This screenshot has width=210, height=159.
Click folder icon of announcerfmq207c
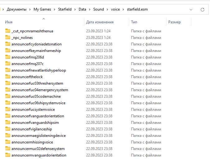point(8,63)
